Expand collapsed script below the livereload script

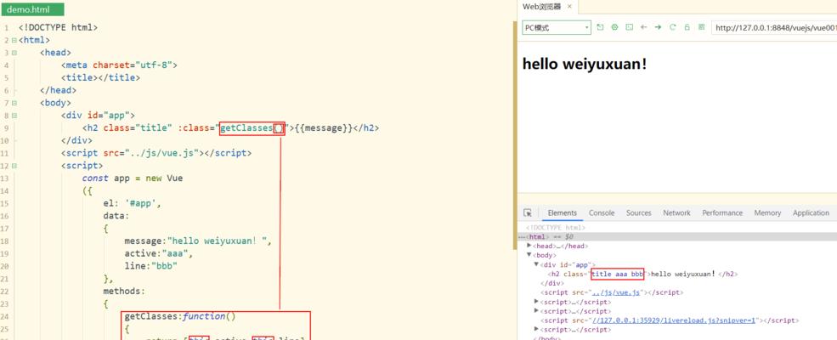pyautogui.click(x=536, y=329)
